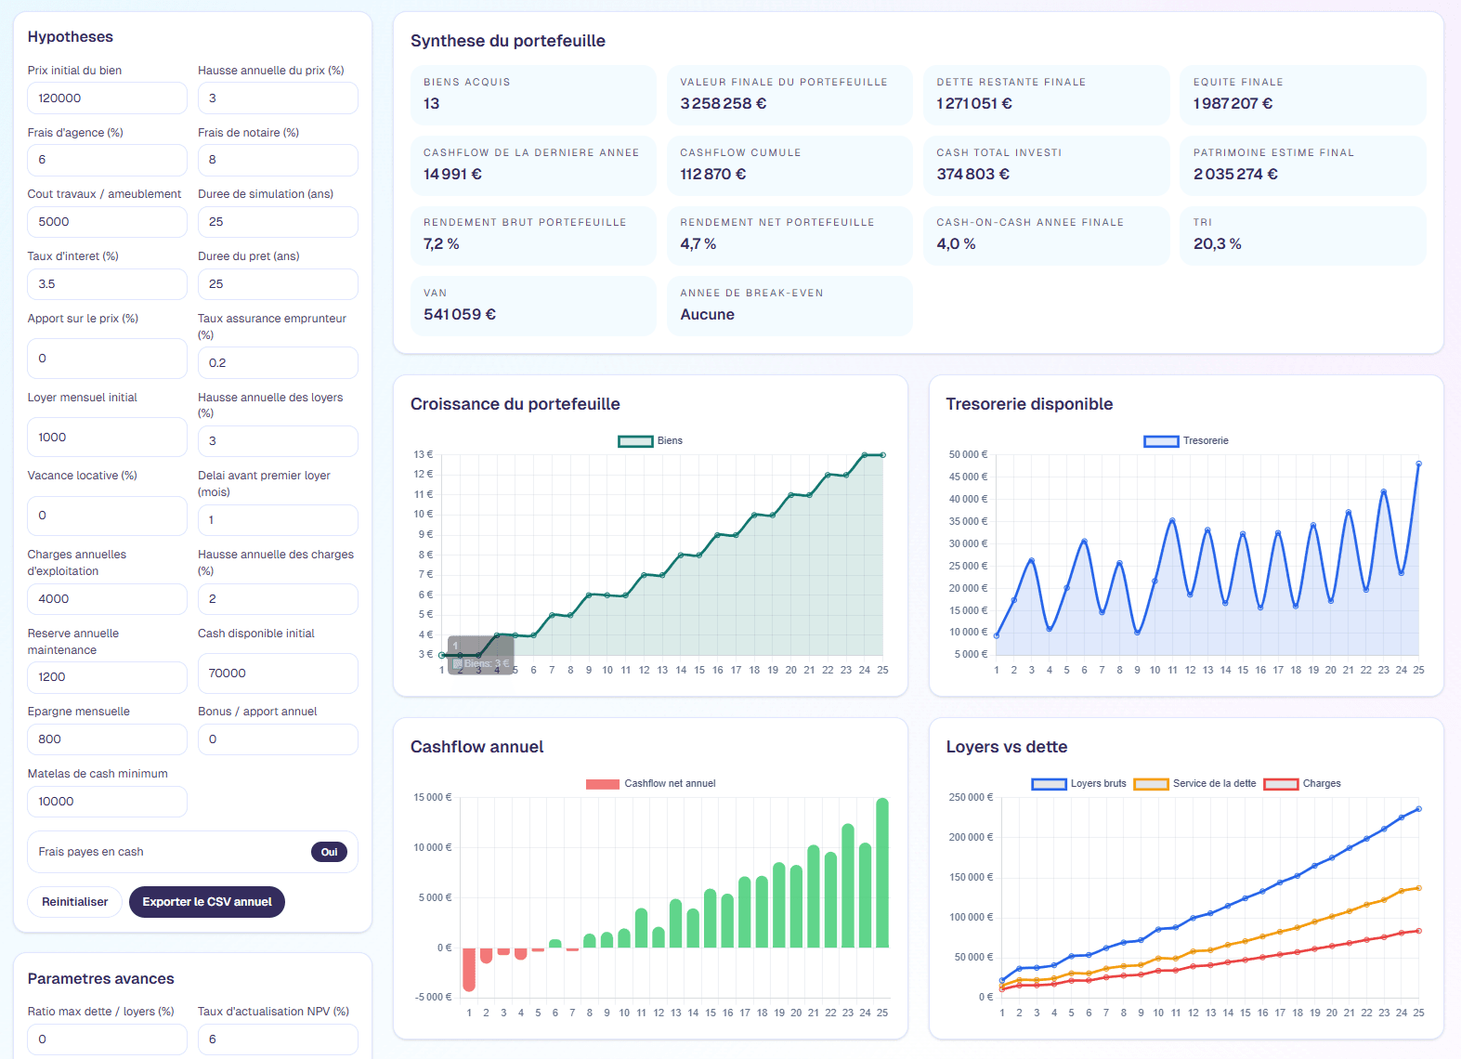This screenshot has width=1461, height=1059.
Task: Click the Taux d'actualisation NPV input
Action: [x=278, y=1039]
